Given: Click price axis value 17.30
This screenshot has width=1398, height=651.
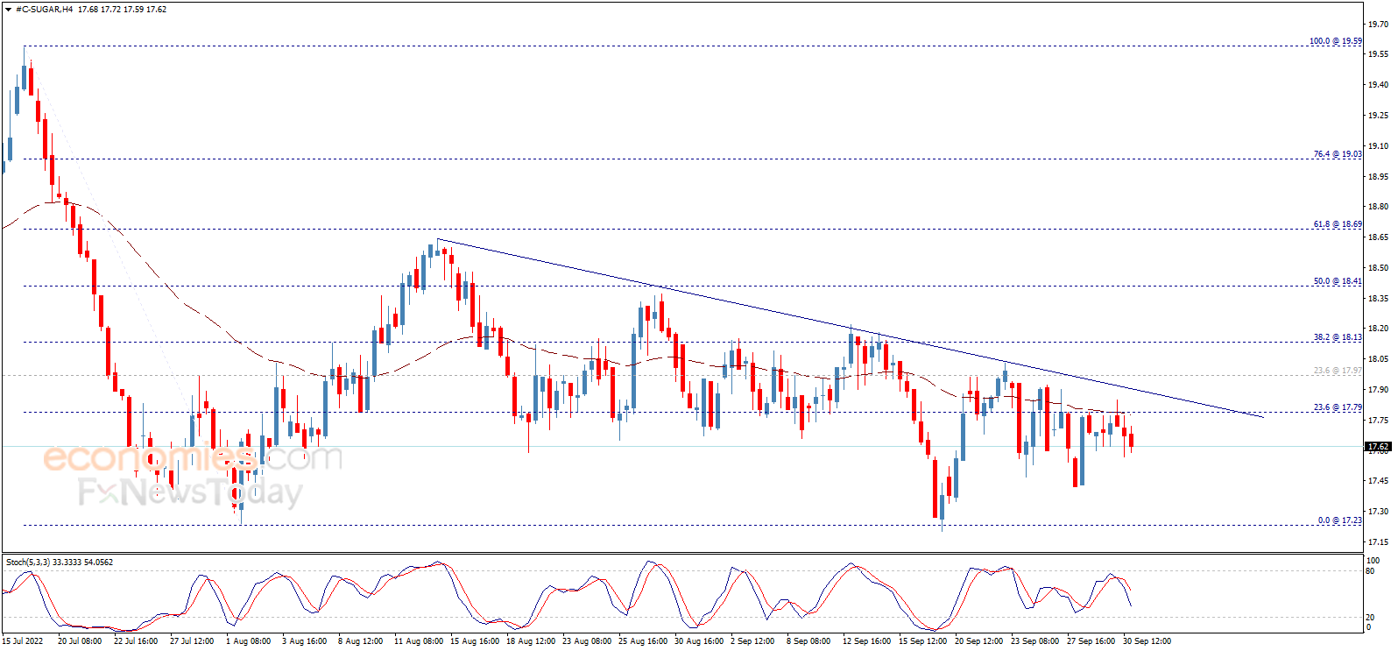Looking at the screenshot, I should point(1378,512).
